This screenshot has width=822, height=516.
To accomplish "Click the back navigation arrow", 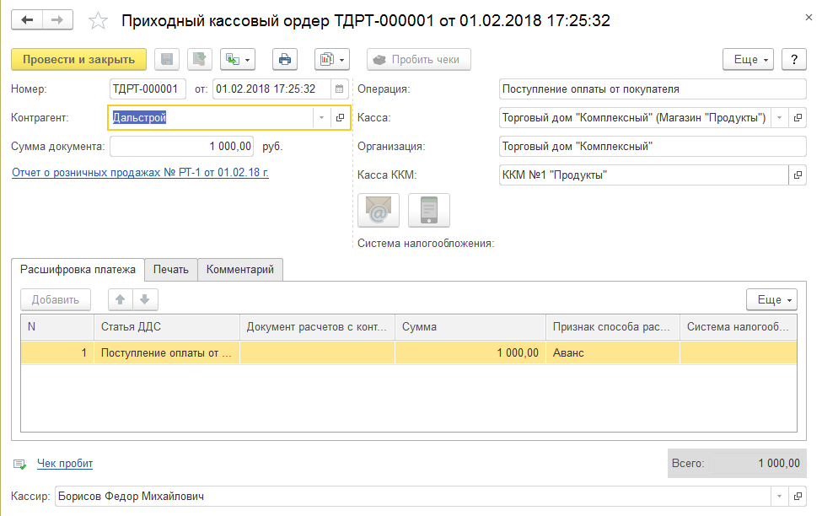I will [x=28, y=19].
